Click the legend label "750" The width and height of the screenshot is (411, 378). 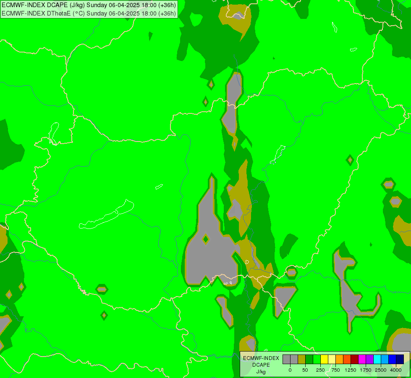(x=335, y=370)
